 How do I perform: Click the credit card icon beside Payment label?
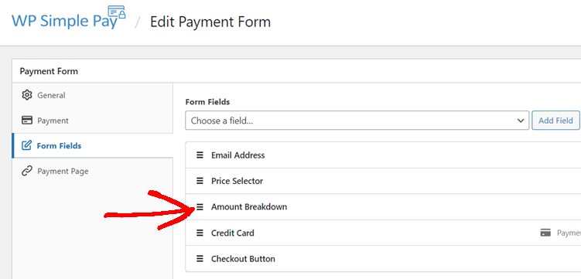click(545, 233)
